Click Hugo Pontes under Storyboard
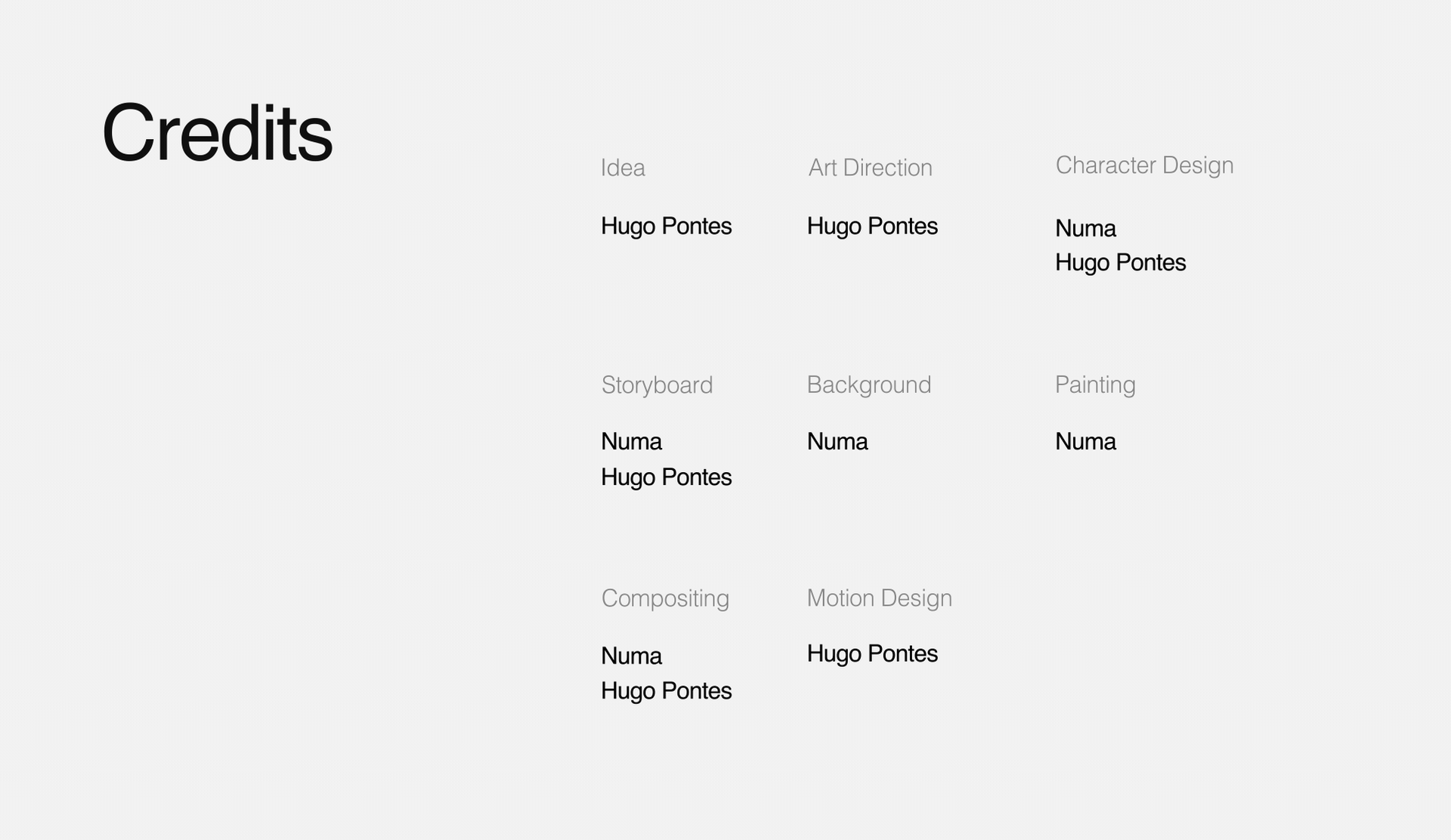 (666, 477)
